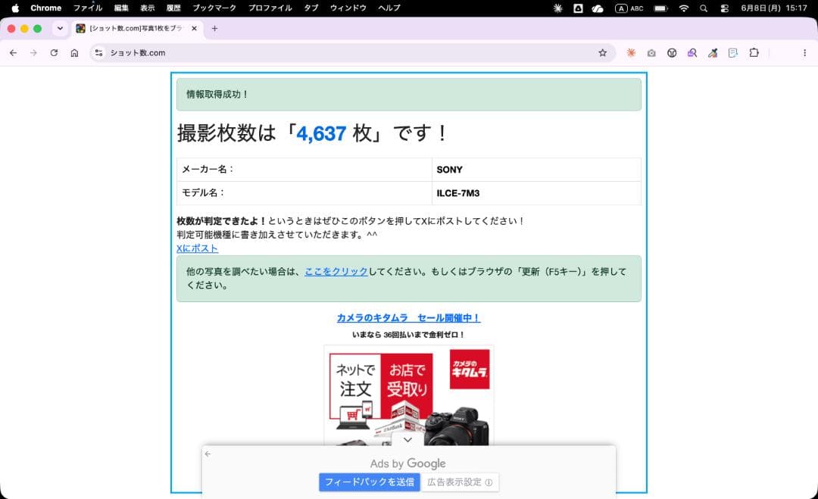Open Spotlight search in menu bar
This screenshot has height=499, width=818.
(x=704, y=8)
